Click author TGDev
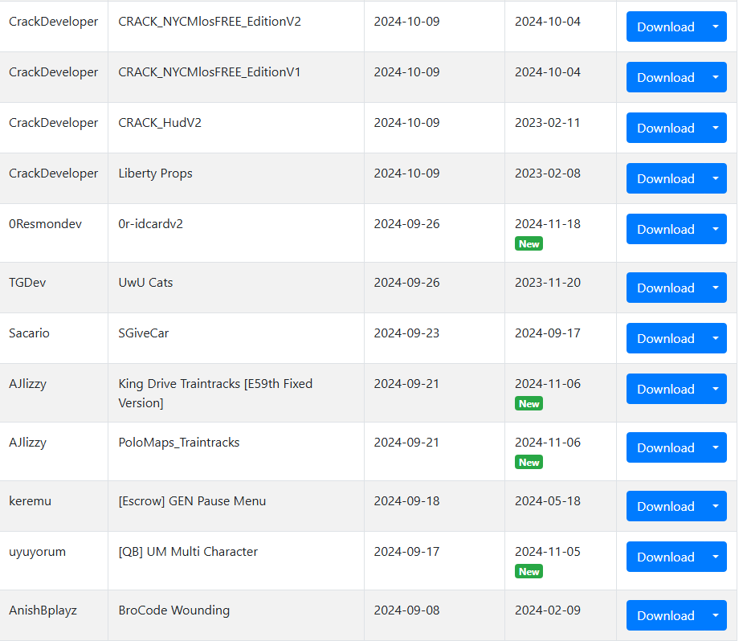Image resolution: width=747 pixels, height=641 pixels. pos(27,283)
